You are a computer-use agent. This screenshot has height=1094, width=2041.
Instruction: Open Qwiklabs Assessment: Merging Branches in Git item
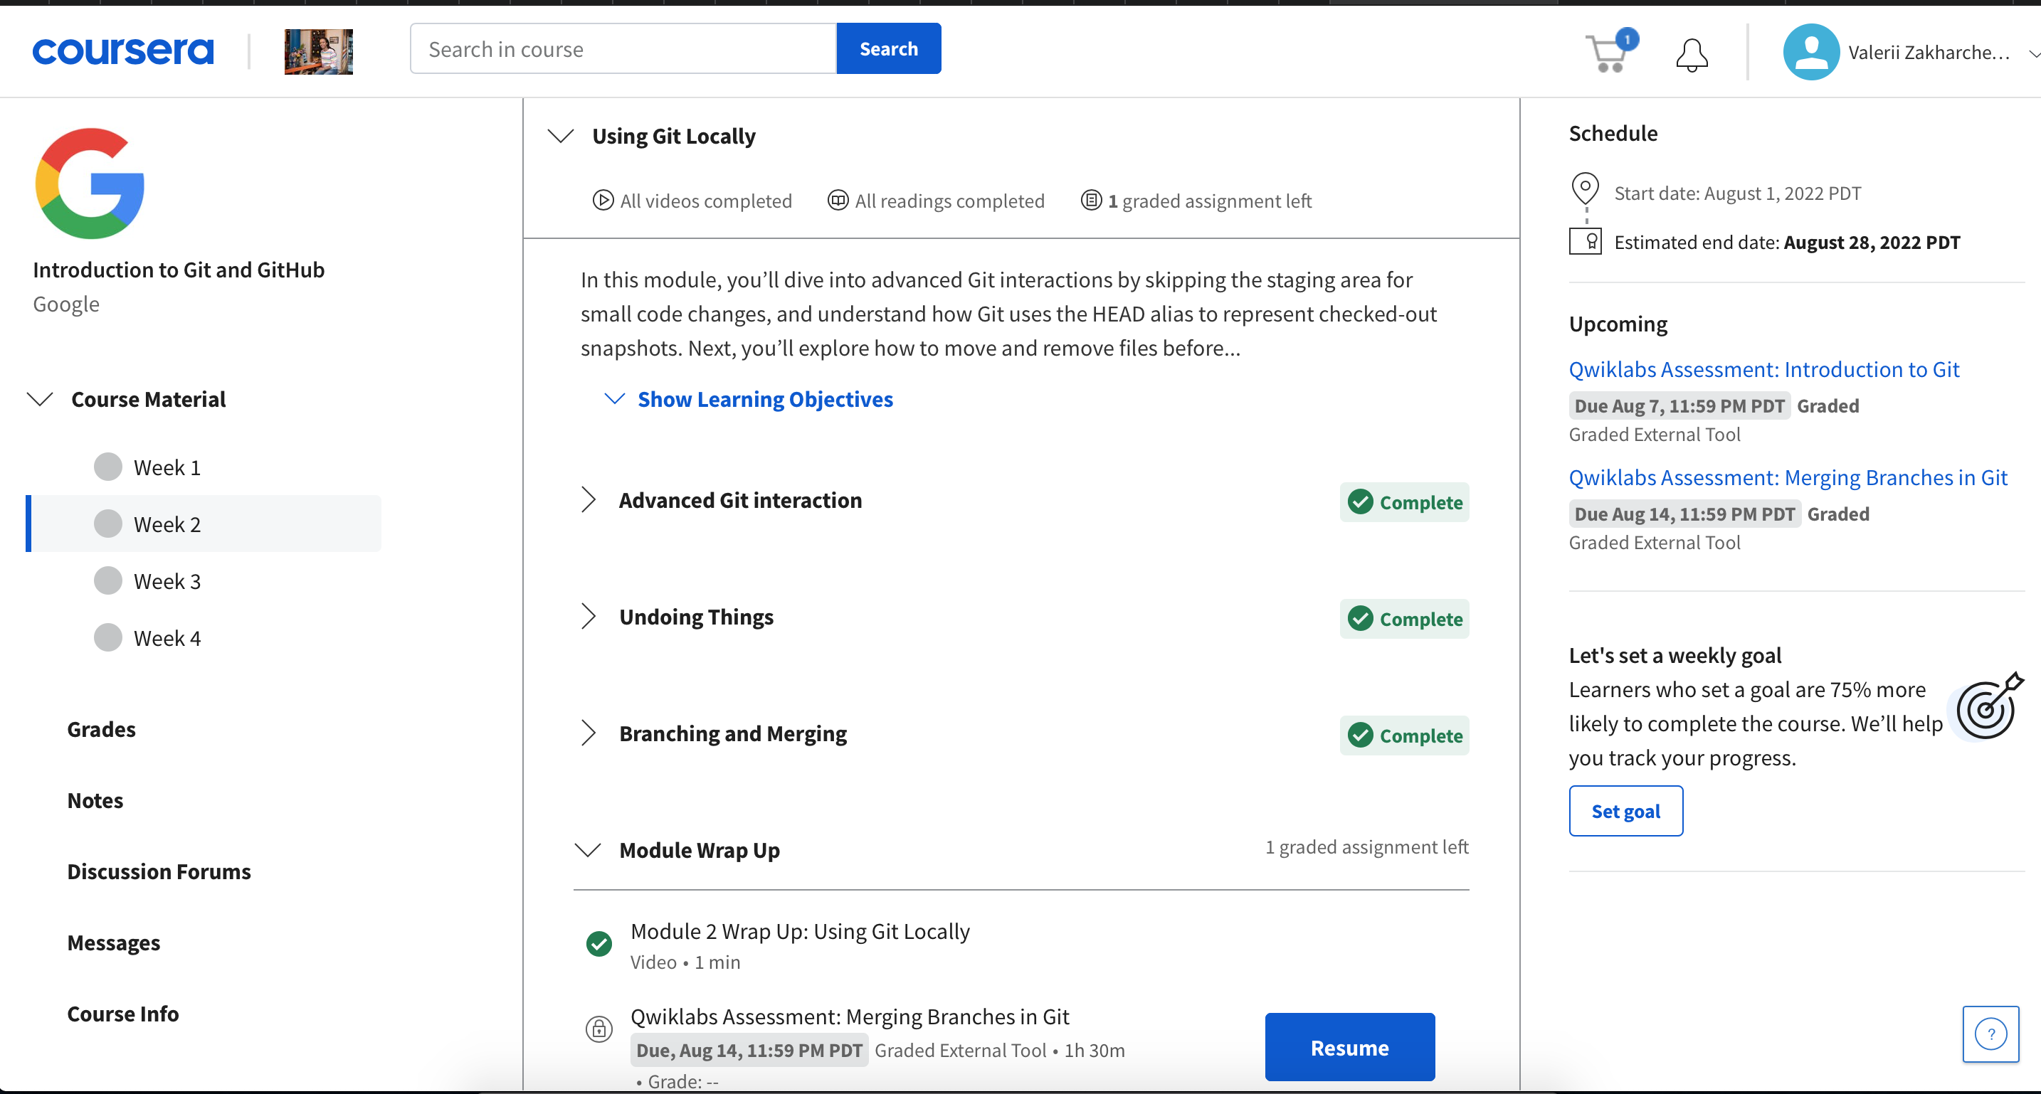coord(850,1017)
